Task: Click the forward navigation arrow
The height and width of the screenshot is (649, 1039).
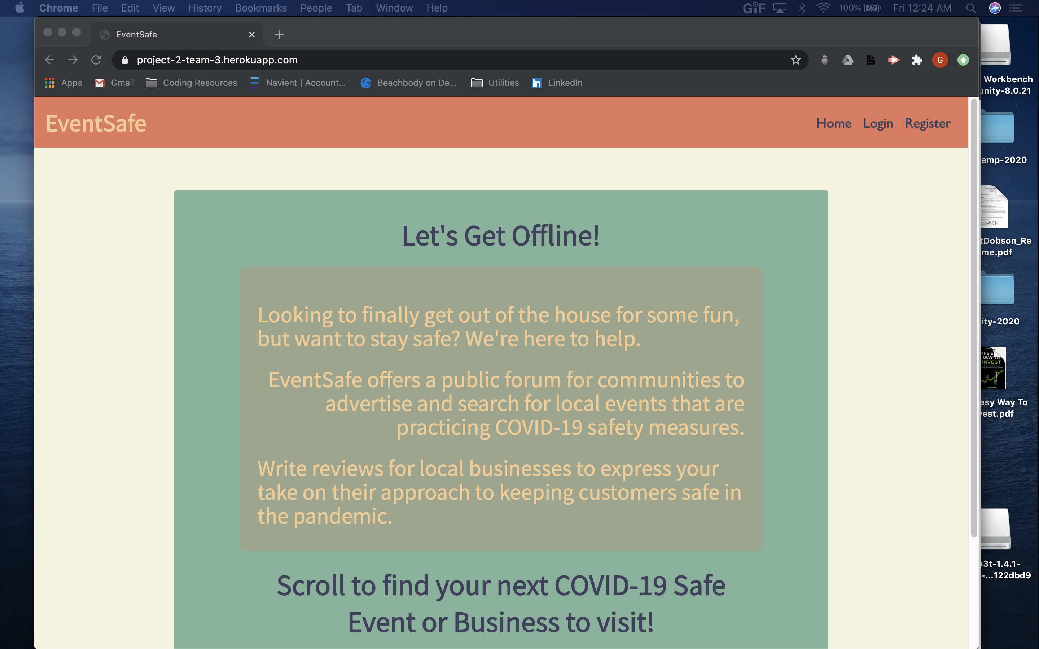Action: (73, 60)
